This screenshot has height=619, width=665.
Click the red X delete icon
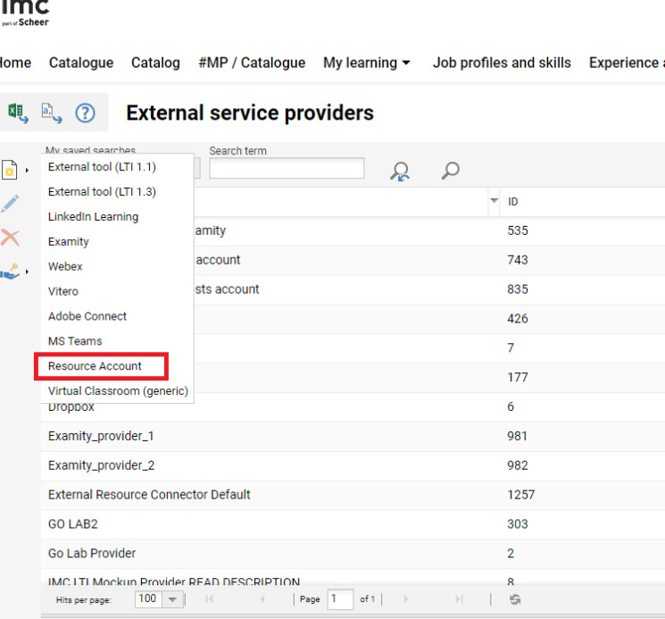click(x=11, y=237)
